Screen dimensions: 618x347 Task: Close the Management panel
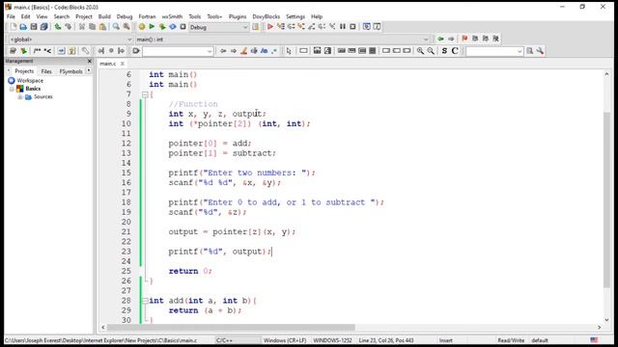click(x=90, y=61)
